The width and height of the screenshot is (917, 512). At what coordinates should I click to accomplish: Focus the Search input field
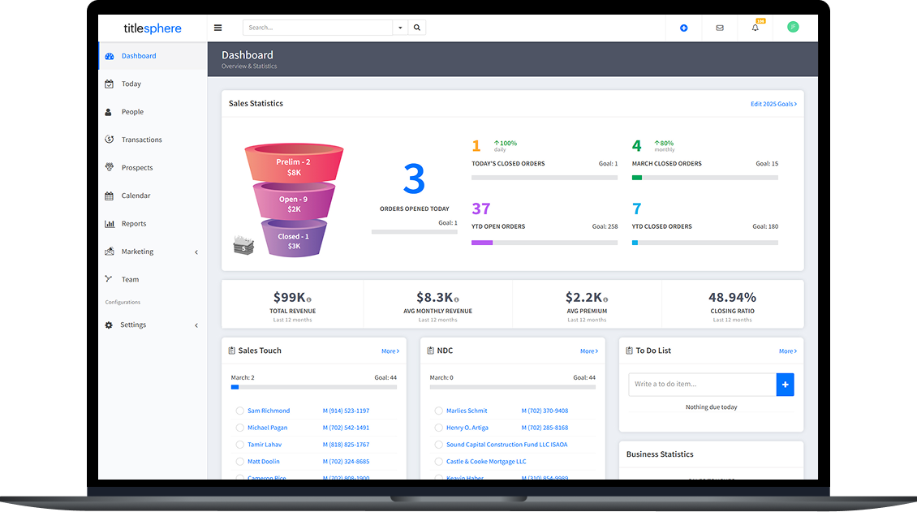point(317,28)
